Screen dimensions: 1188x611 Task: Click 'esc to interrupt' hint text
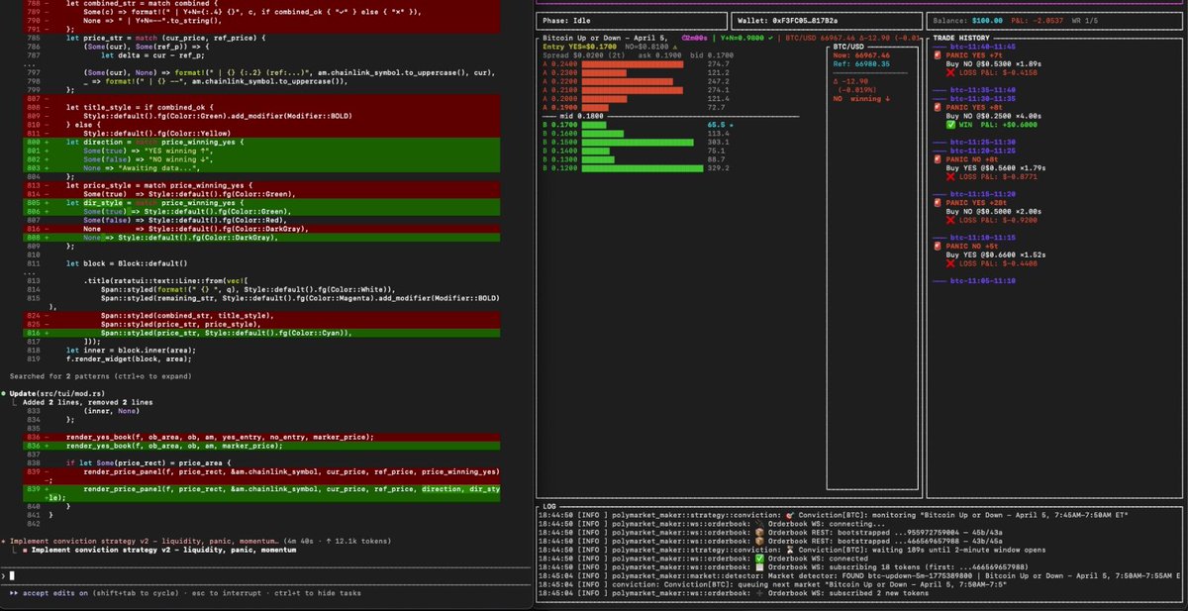point(227,593)
